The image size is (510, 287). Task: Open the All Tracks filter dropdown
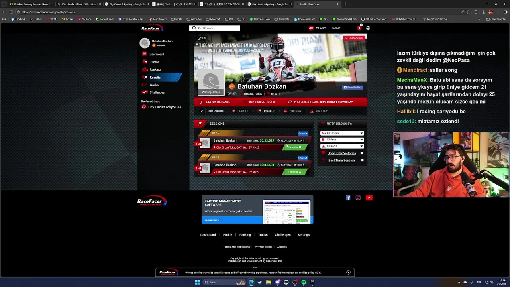[x=342, y=133]
